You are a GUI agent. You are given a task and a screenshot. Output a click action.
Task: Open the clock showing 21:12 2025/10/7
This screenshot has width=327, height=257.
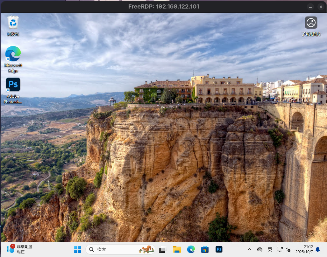click(x=304, y=249)
